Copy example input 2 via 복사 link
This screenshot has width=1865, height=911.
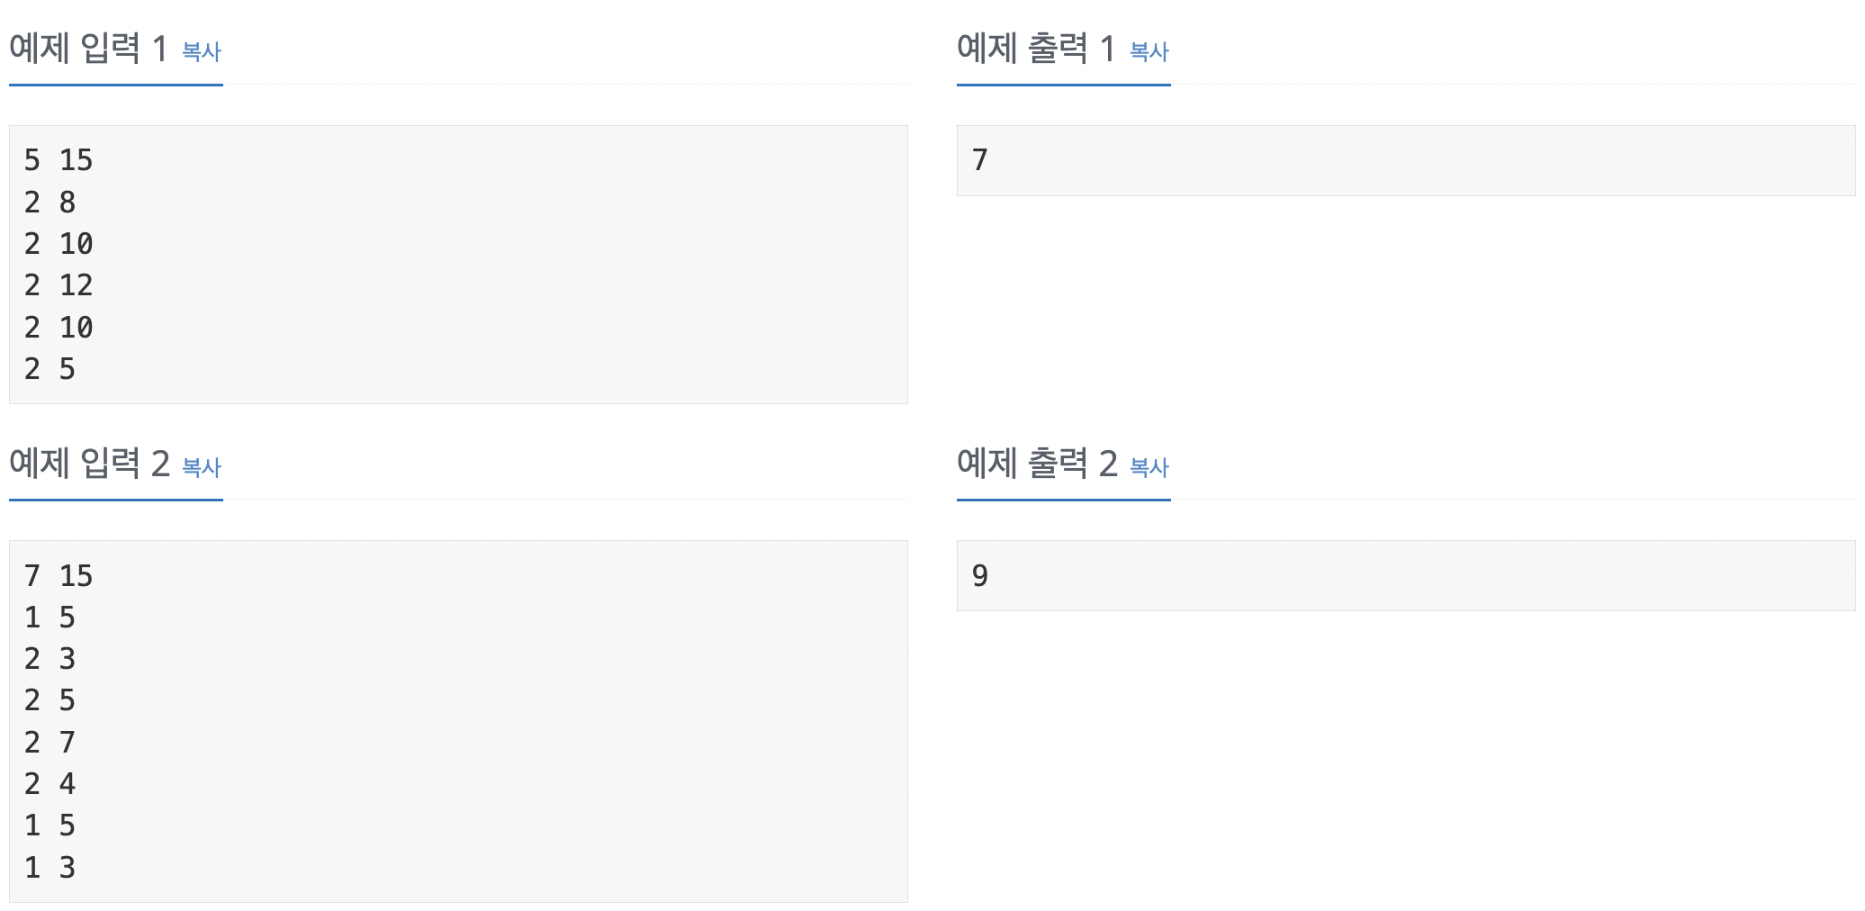(x=202, y=467)
